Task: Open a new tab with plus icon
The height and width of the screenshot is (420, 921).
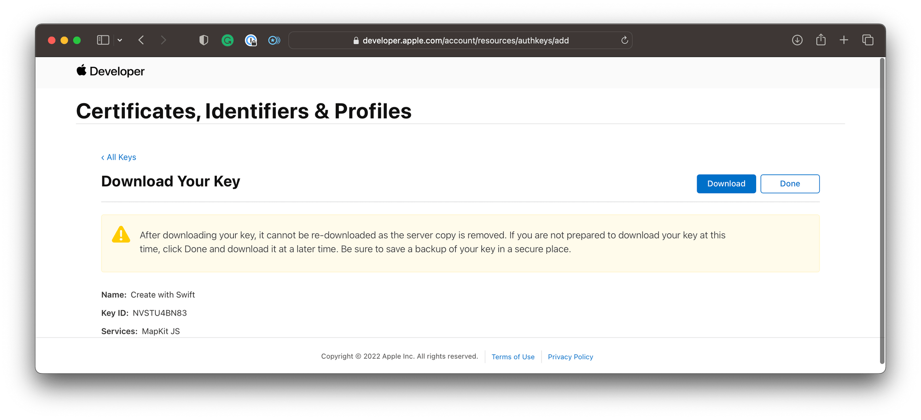Action: pyautogui.click(x=844, y=40)
